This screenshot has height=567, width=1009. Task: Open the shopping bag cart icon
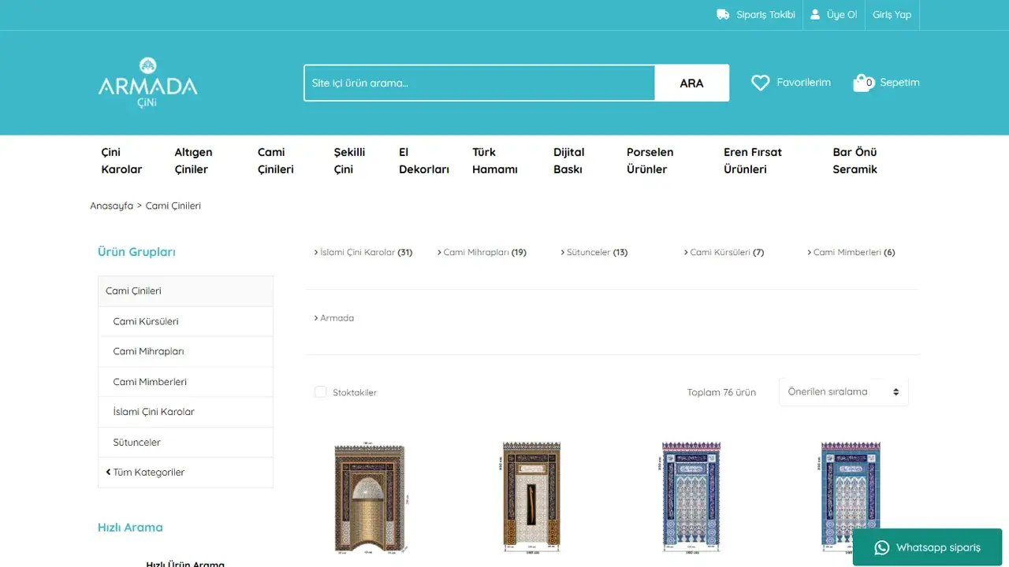click(x=863, y=83)
